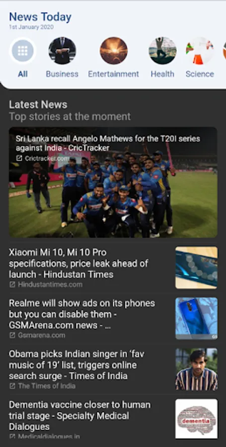Tap external link icon beside Gsmarena.com
Screen dimensions: 226x447
[12, 335]
